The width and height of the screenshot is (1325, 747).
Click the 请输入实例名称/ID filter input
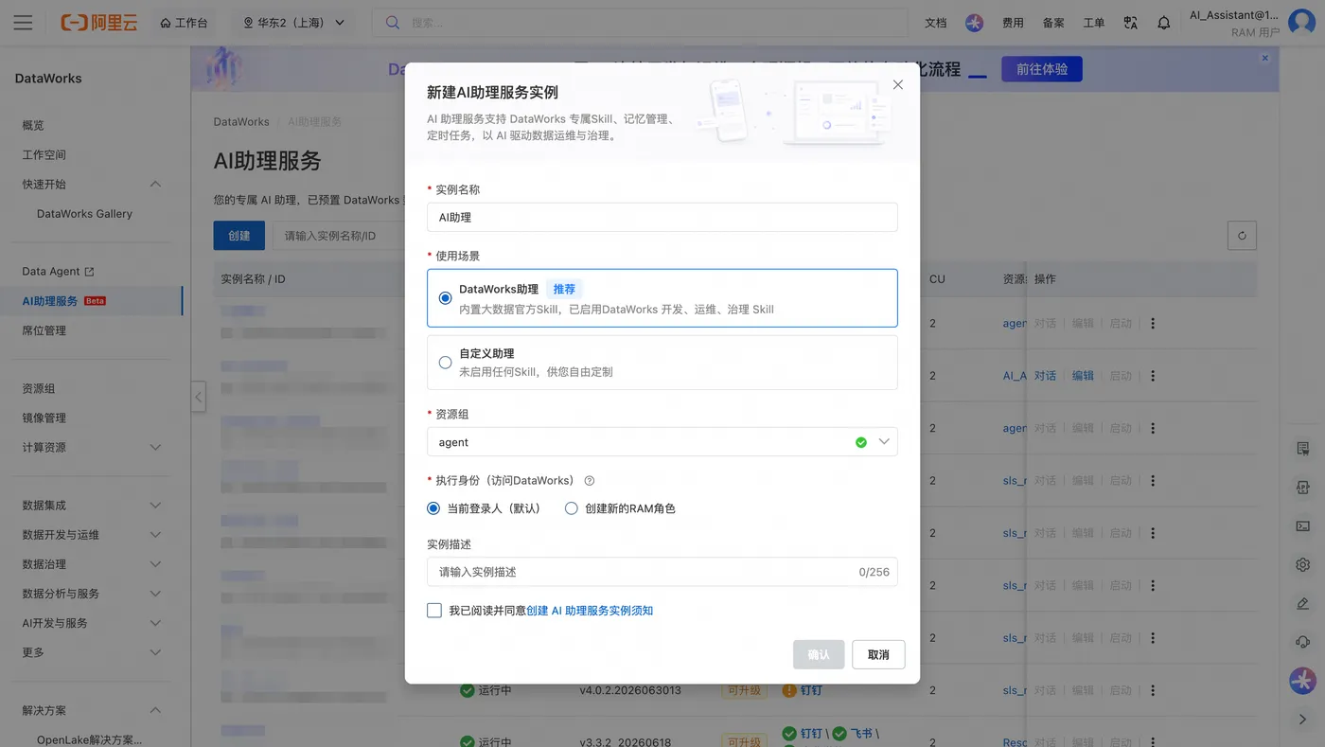coord(339,236)
